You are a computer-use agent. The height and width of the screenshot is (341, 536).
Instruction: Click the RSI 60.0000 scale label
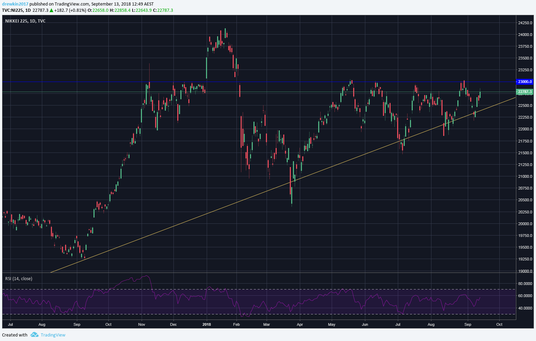[x=525, y=296]
